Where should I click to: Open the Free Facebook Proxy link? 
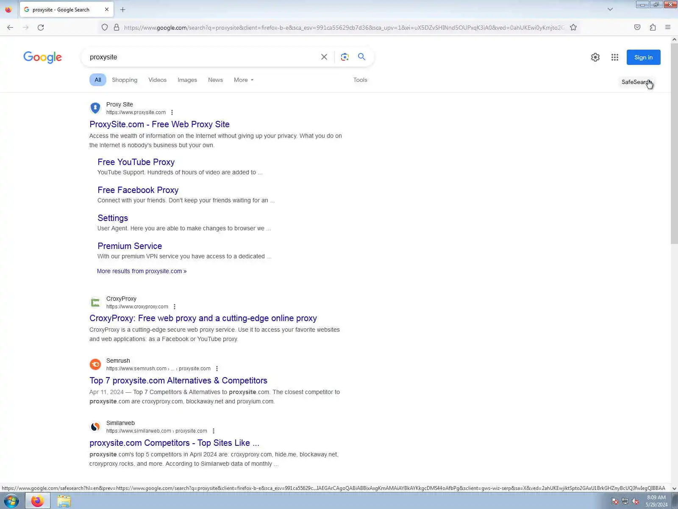(138, 190)
